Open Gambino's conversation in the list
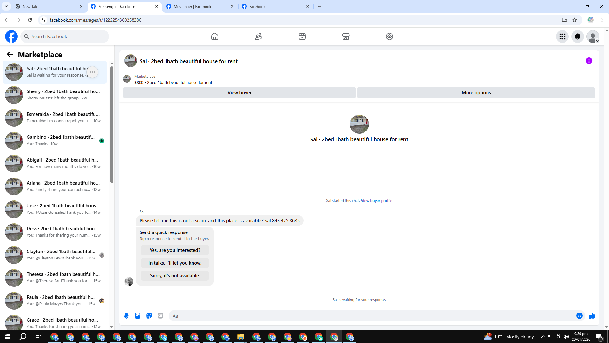This screenshot has height=343, width=609. pyautogui.click(x=55, y=141)
